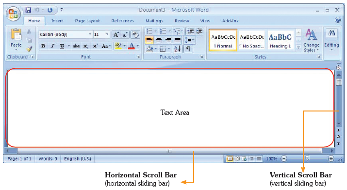Open the Font dialog launcher
Image resolution: width=347 pixels, height=190 pixels.
click(x=138, y=57)
